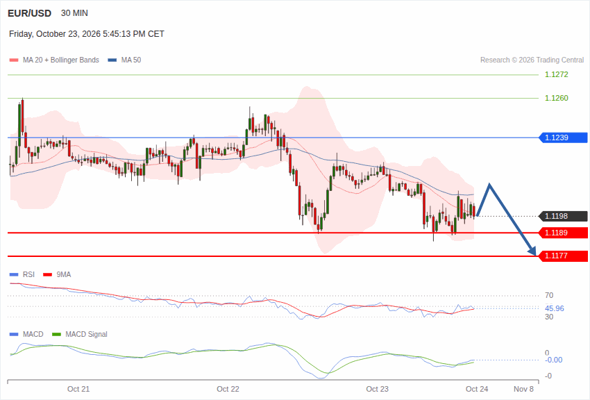
Task: Click the MACD Signal legend swatch
Action: pos(56,335)
